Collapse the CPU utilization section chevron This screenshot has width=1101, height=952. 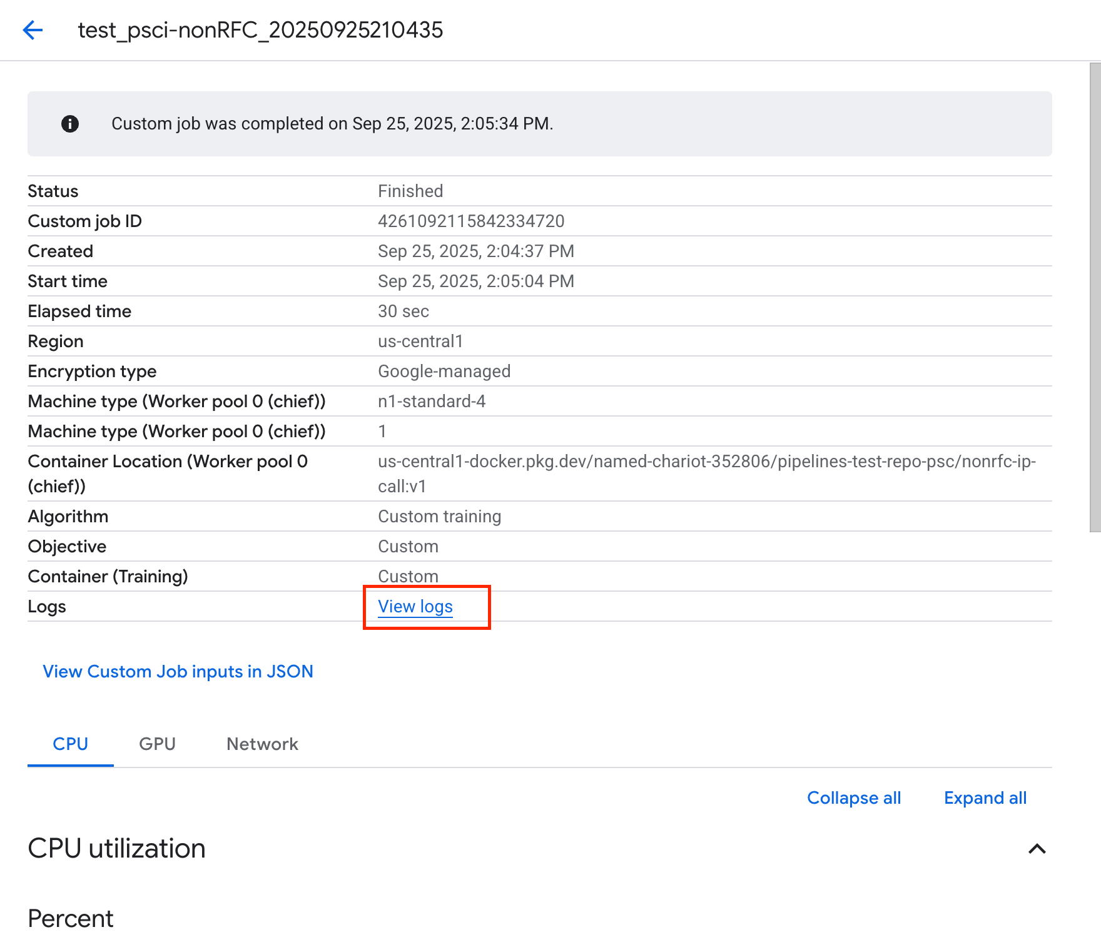(x=1037, y=849)
